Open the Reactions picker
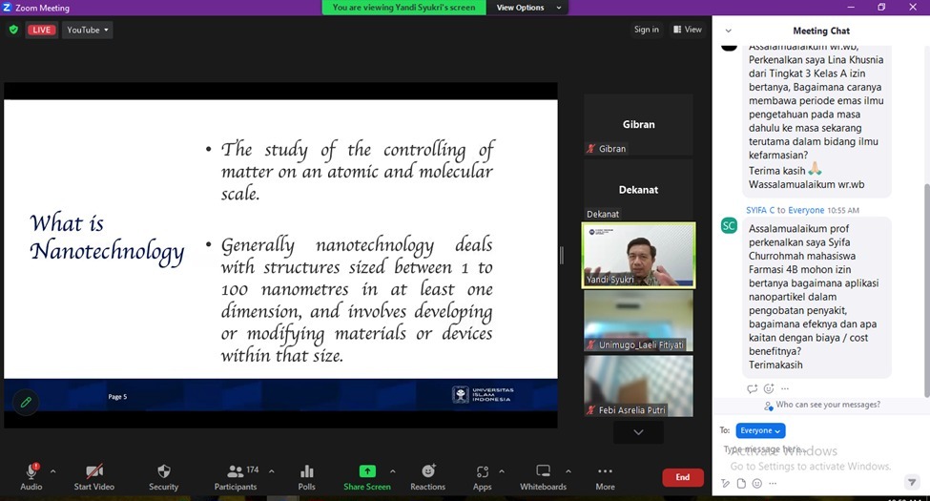This screenshot has width=930, height=501. (x=427, y=476)
